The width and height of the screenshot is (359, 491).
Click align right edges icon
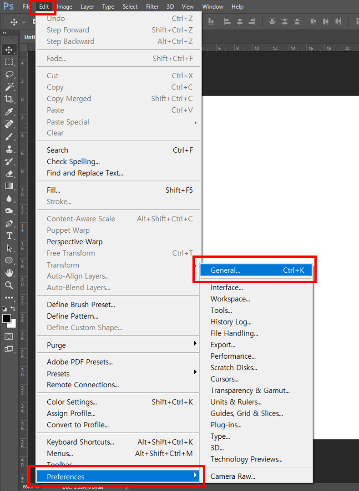(252, 21)
